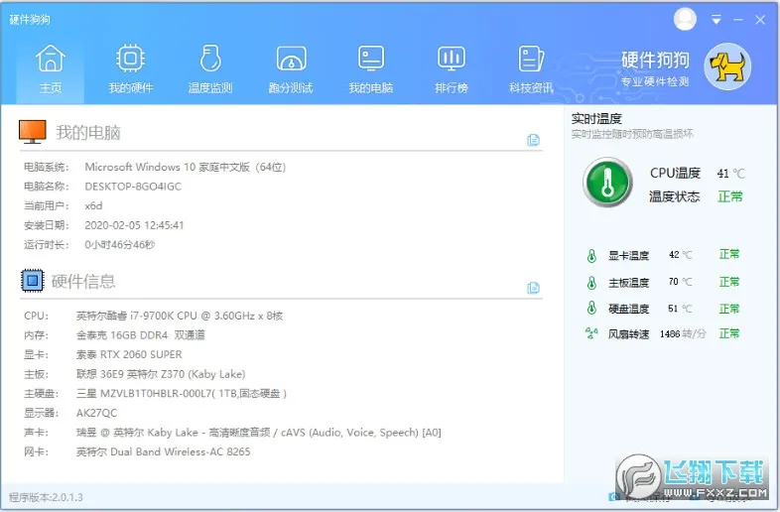Click the orange monitor icon
This screenshot has height=512, width=780.
coord(33,132)
